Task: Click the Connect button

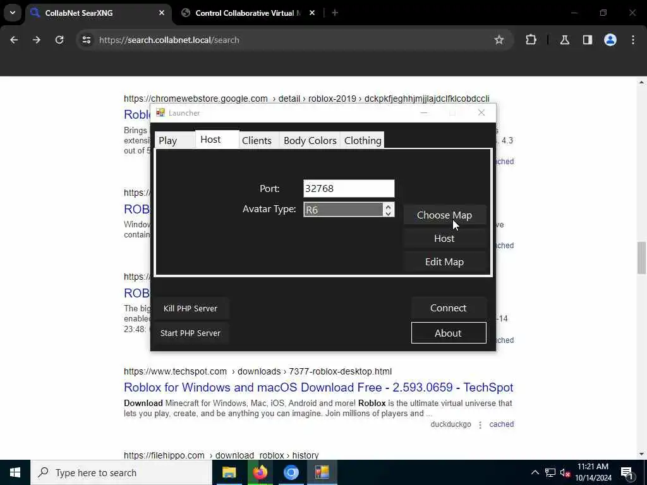Action: click(x=449, y=308)
